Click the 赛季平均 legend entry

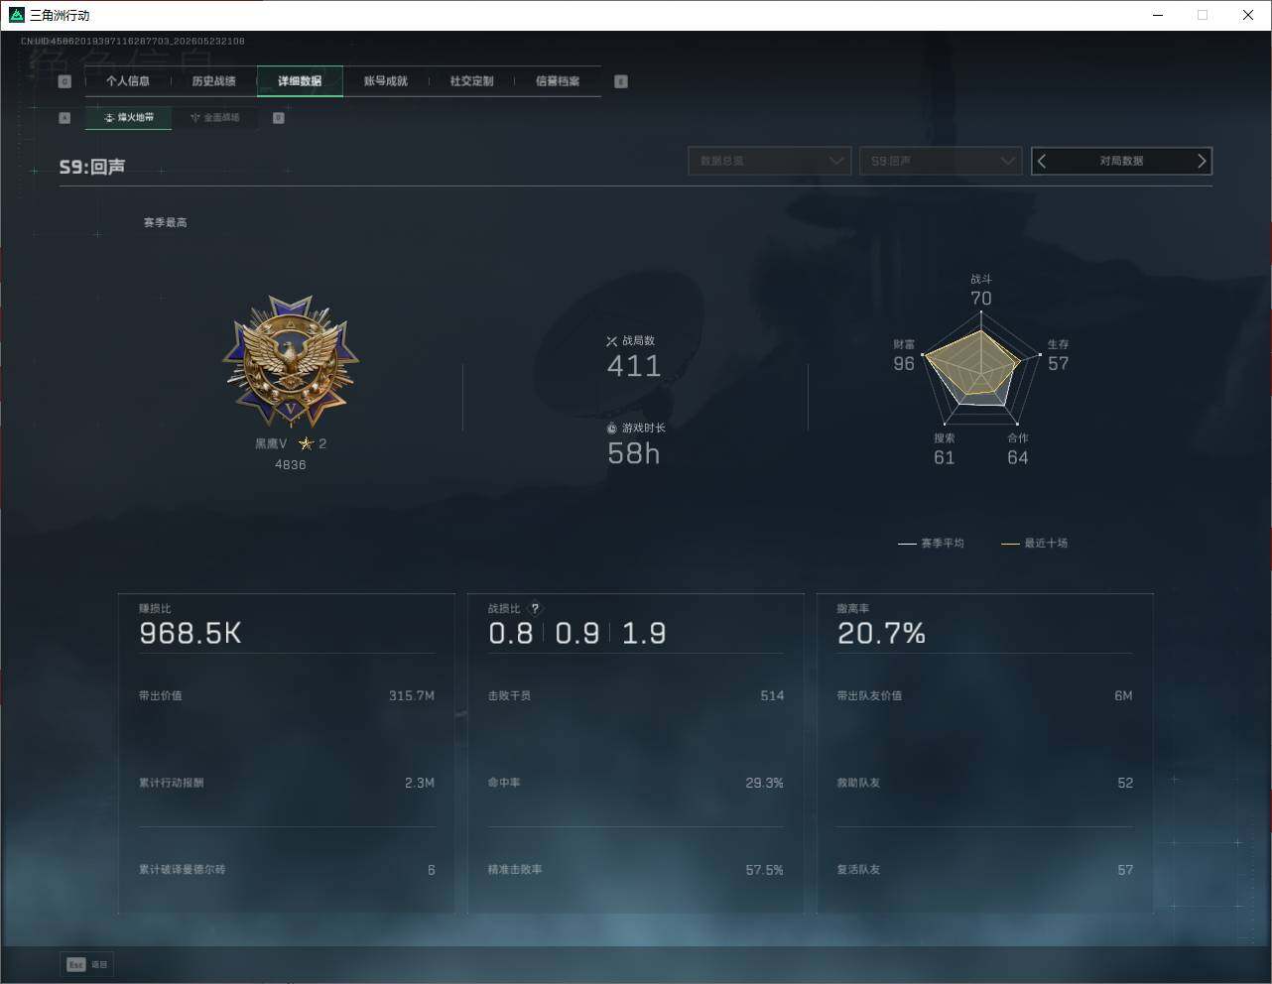[931, 544]
